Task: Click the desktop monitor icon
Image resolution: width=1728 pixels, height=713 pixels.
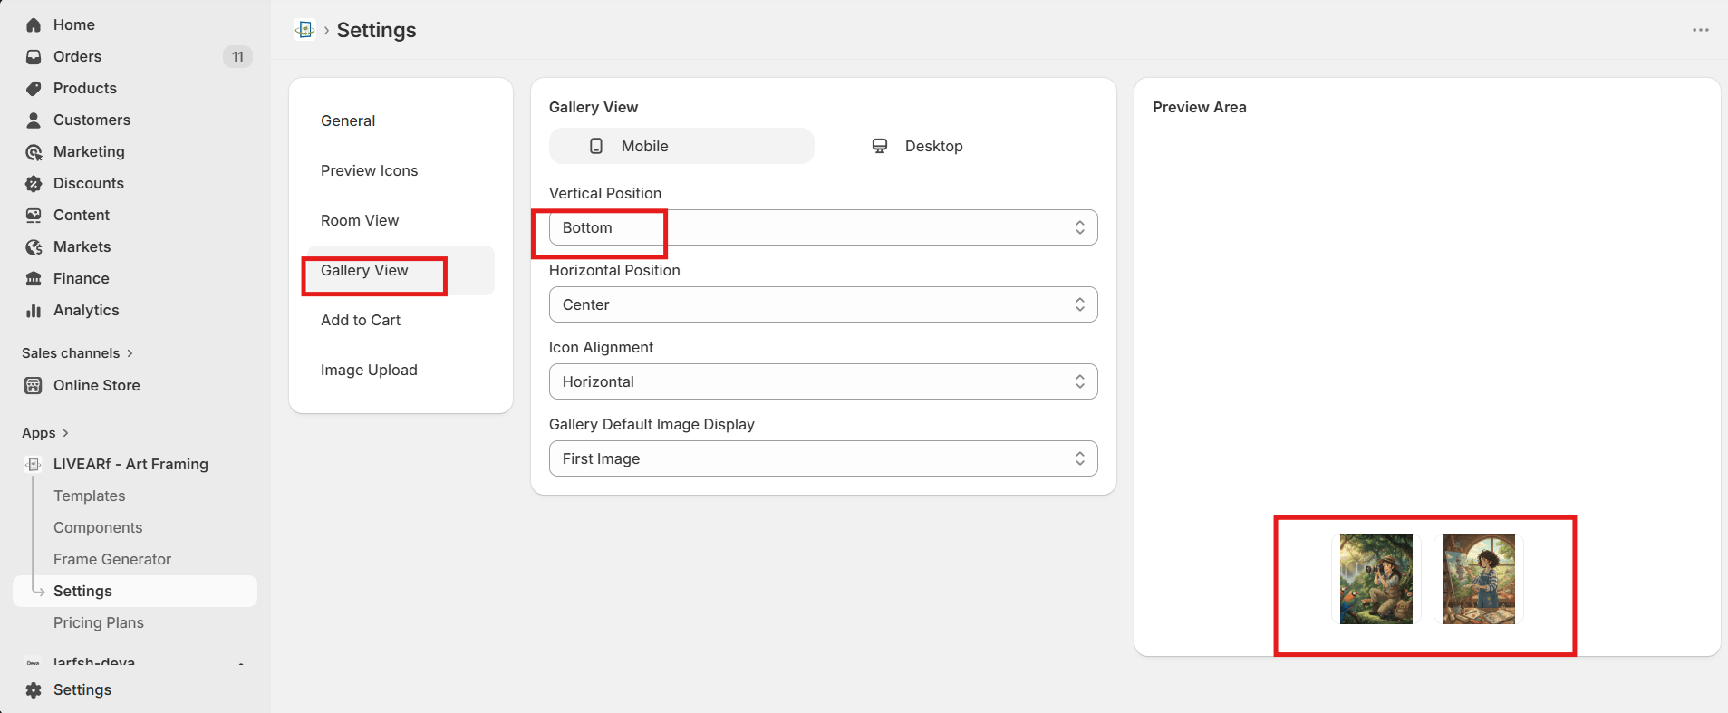Action: coord(880,146)
